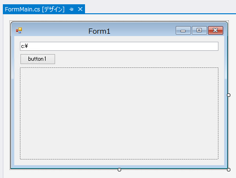236x178 pixels.
Task: Click the form's bottom-right corner resize handle
Action: [x=228, y=169]
